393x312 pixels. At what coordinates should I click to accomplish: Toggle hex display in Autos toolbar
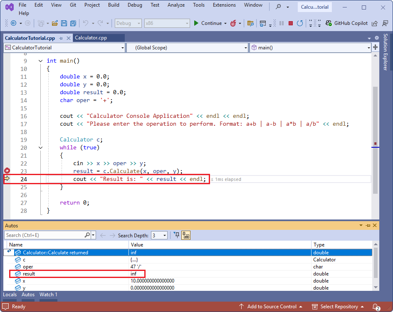click(x=185, y=235)
